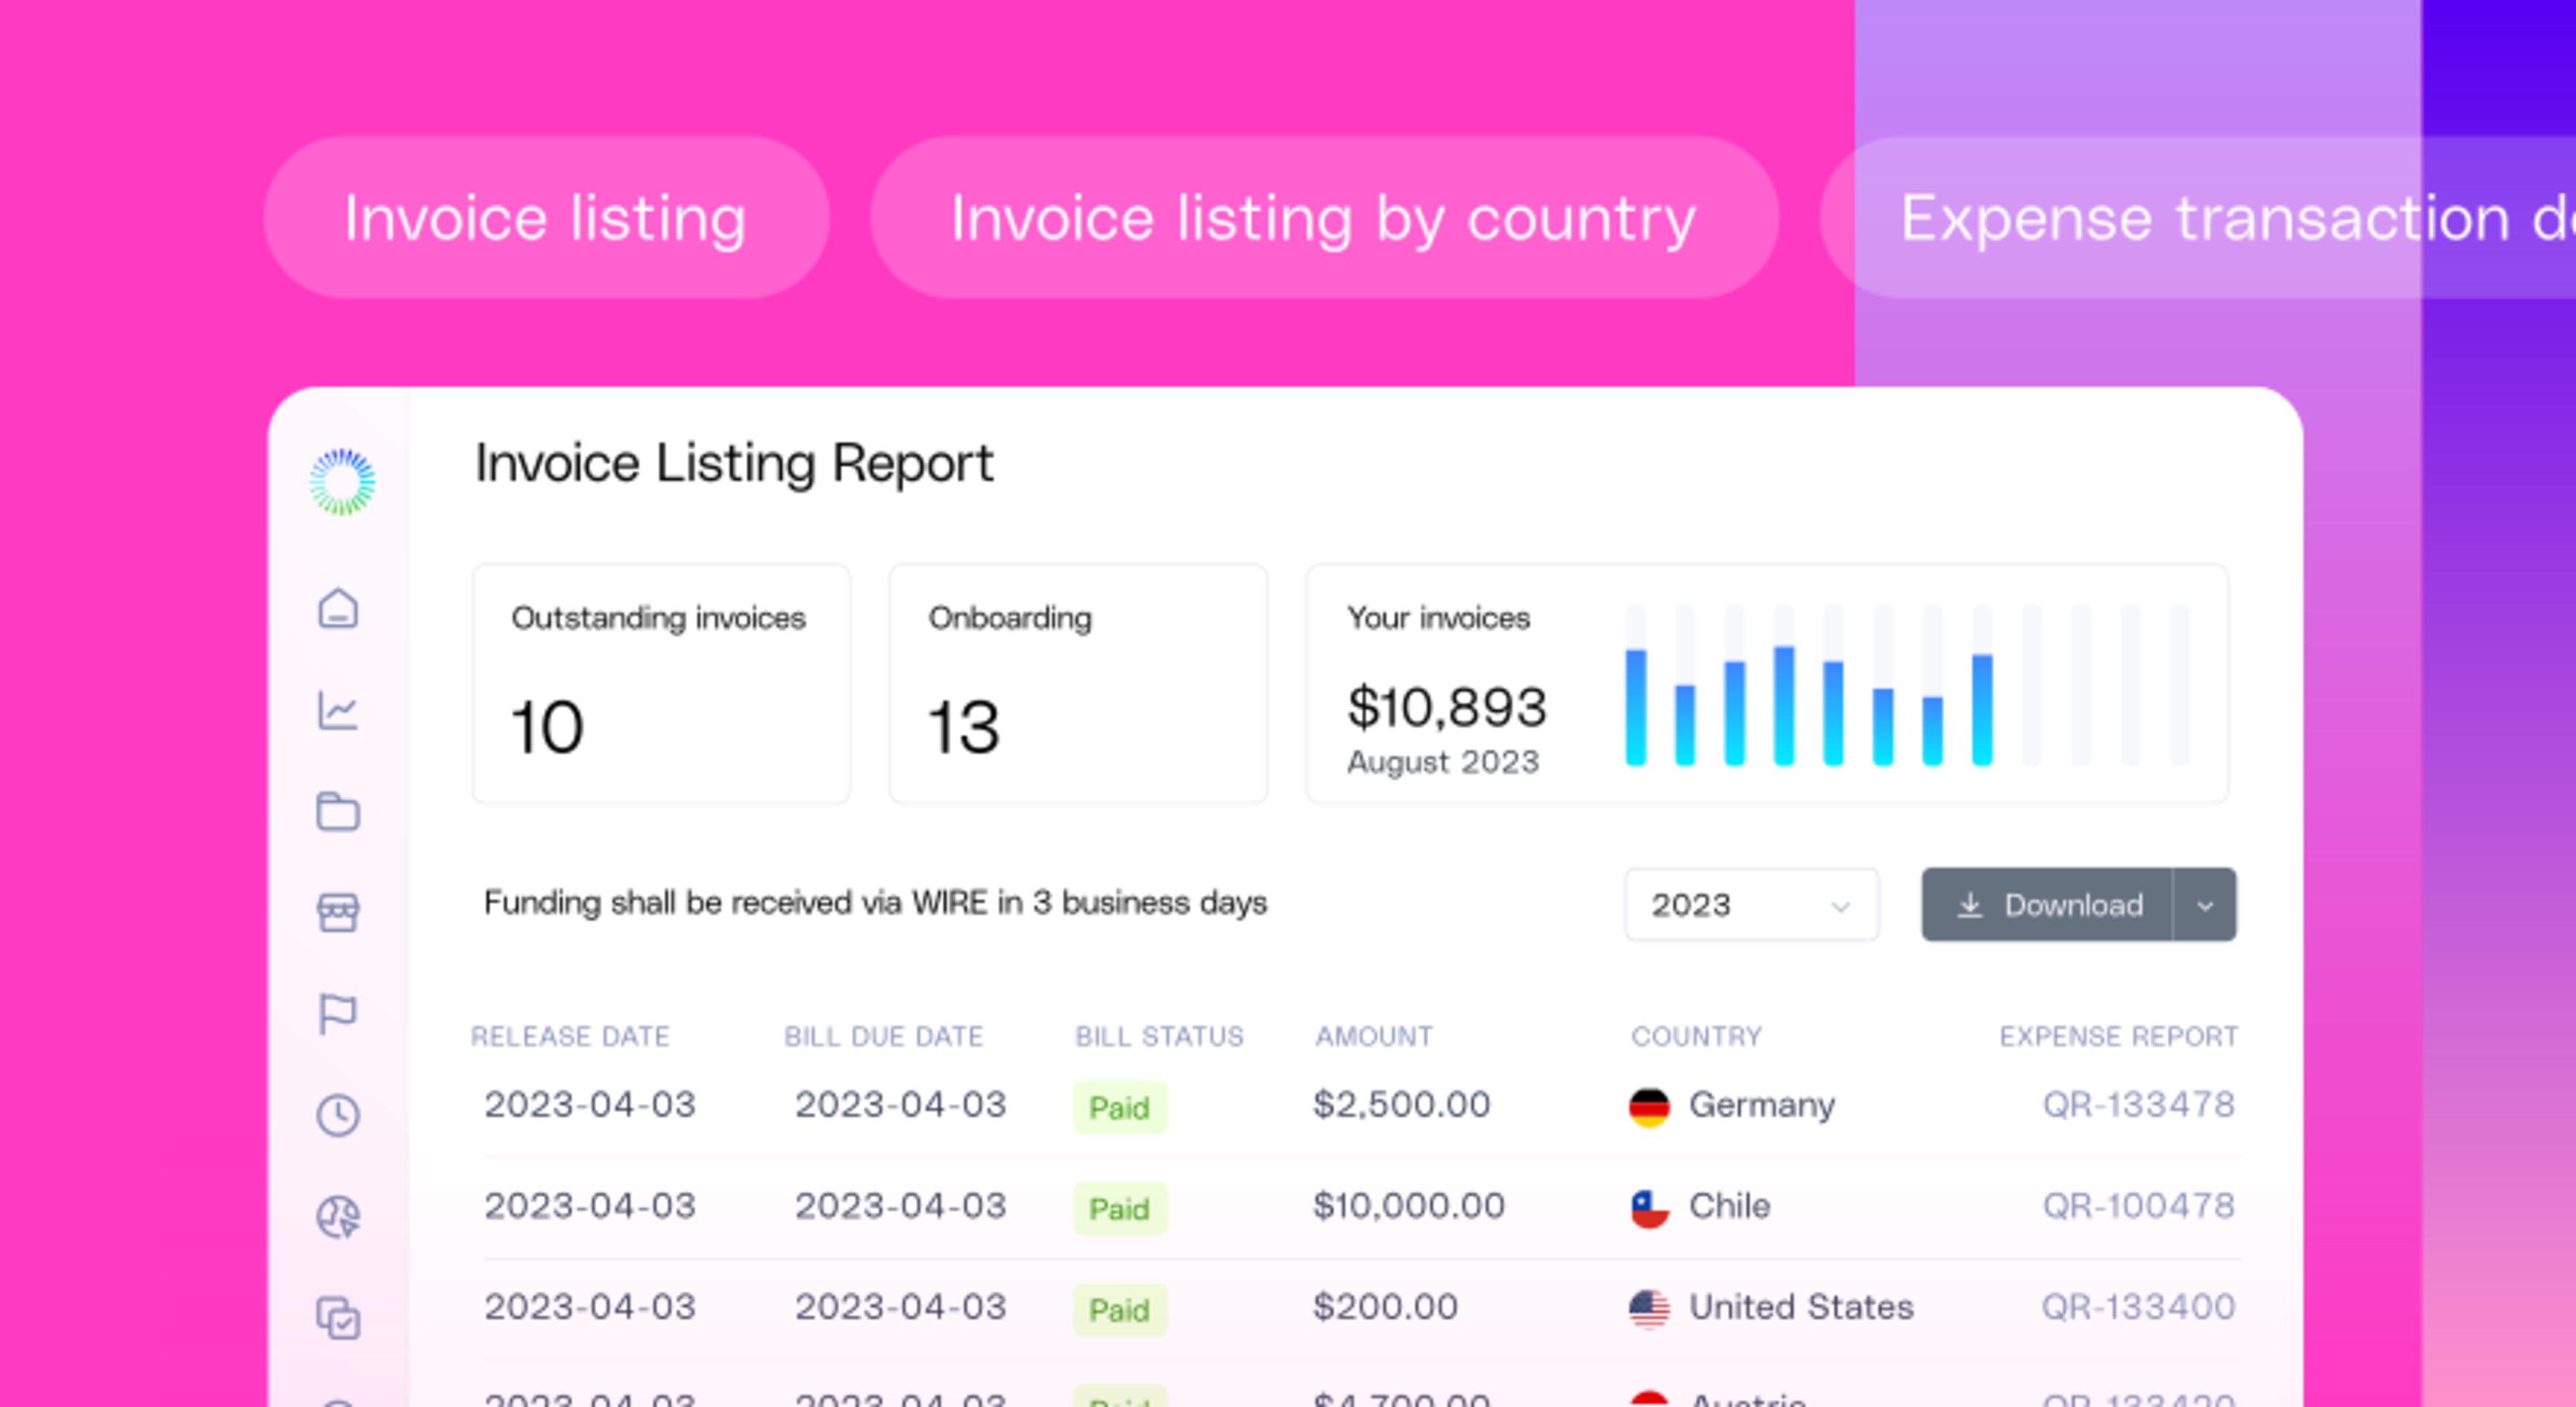The height and width of the screenshot is (1407, 2576).
Task: Expand the Download options arrow
Action: coord(2205,905)
